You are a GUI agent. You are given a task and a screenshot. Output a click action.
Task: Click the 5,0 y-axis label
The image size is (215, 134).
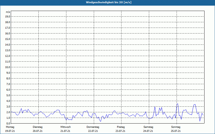9,95
